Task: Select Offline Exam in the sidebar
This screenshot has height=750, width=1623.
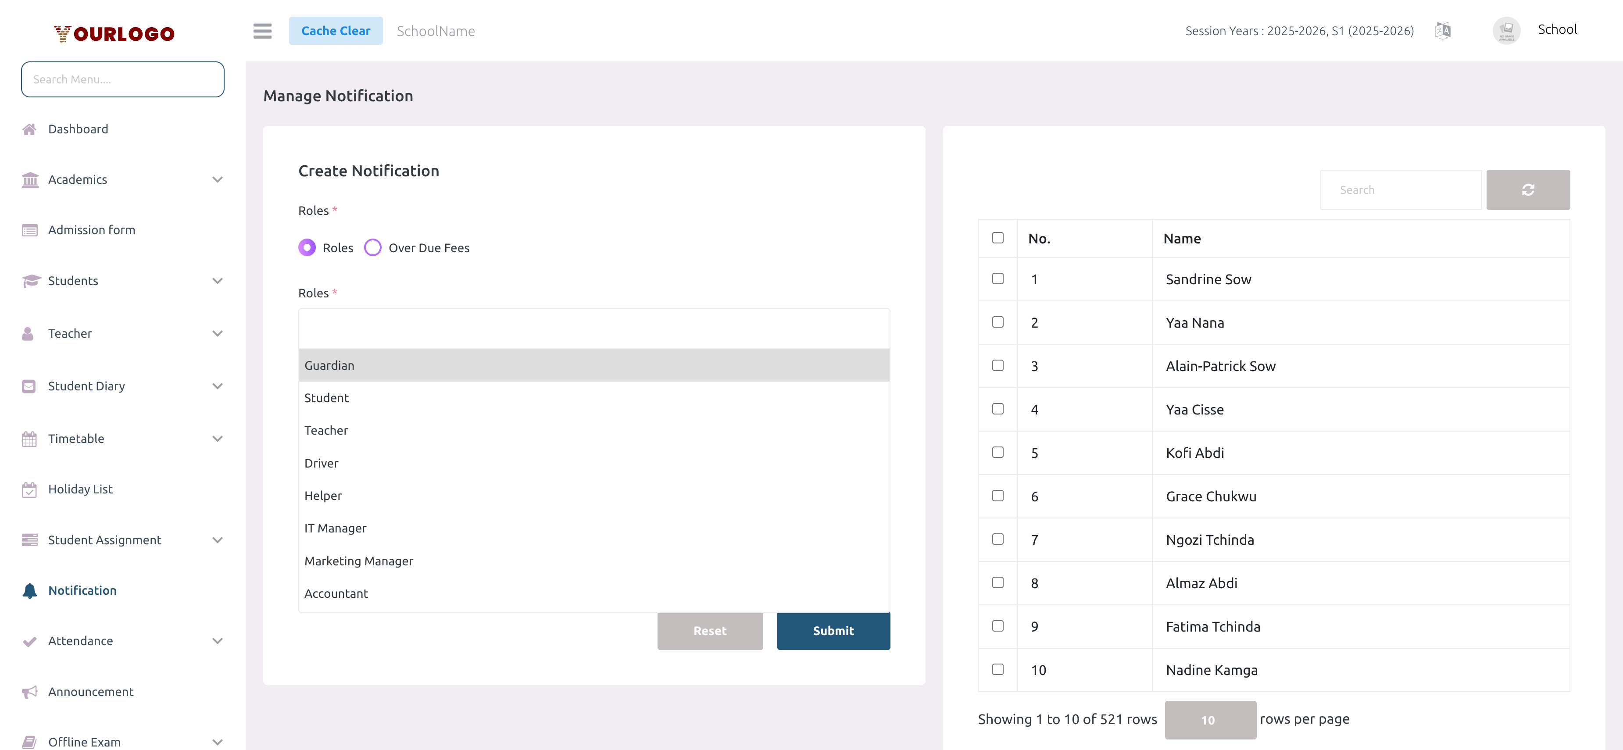Action: click(x=84, y=742)
